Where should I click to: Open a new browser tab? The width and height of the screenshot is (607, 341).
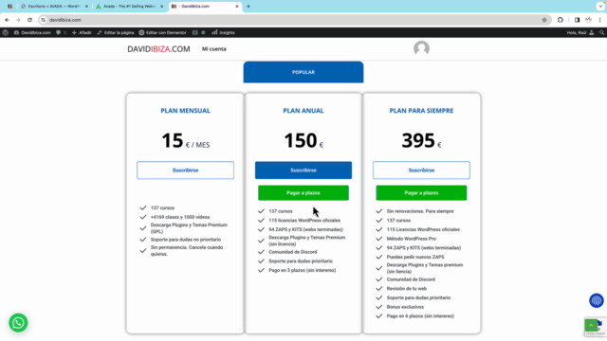(248, 7)
